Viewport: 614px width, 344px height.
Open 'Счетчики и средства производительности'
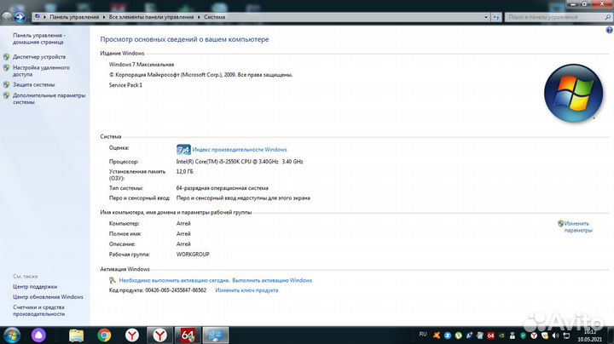click(38, 311)
